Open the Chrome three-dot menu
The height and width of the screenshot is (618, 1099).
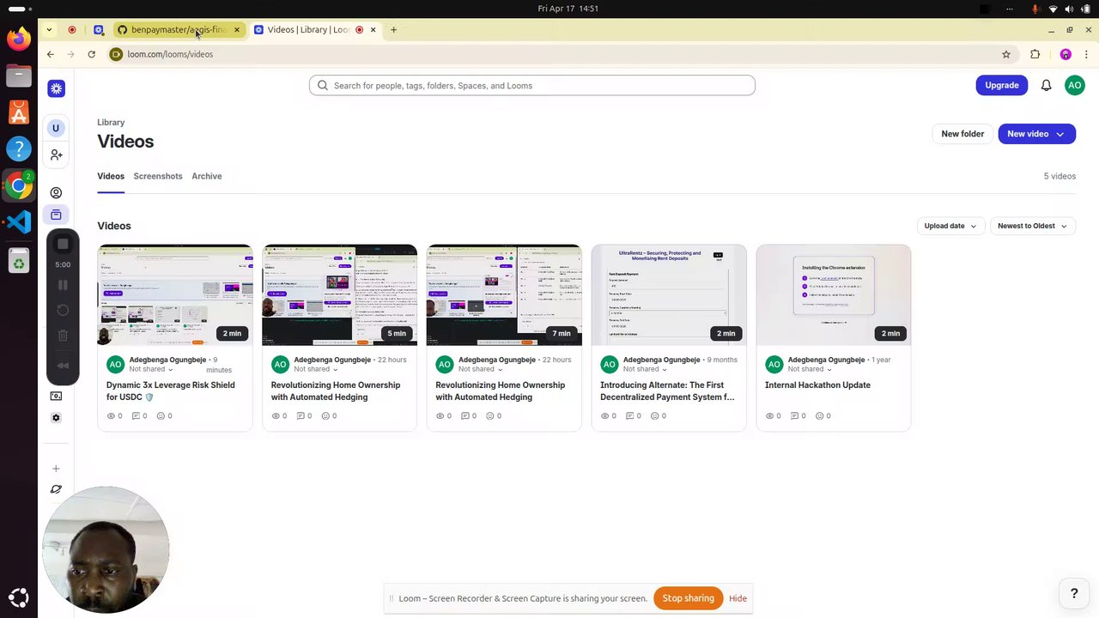[x=1086, y=54]
